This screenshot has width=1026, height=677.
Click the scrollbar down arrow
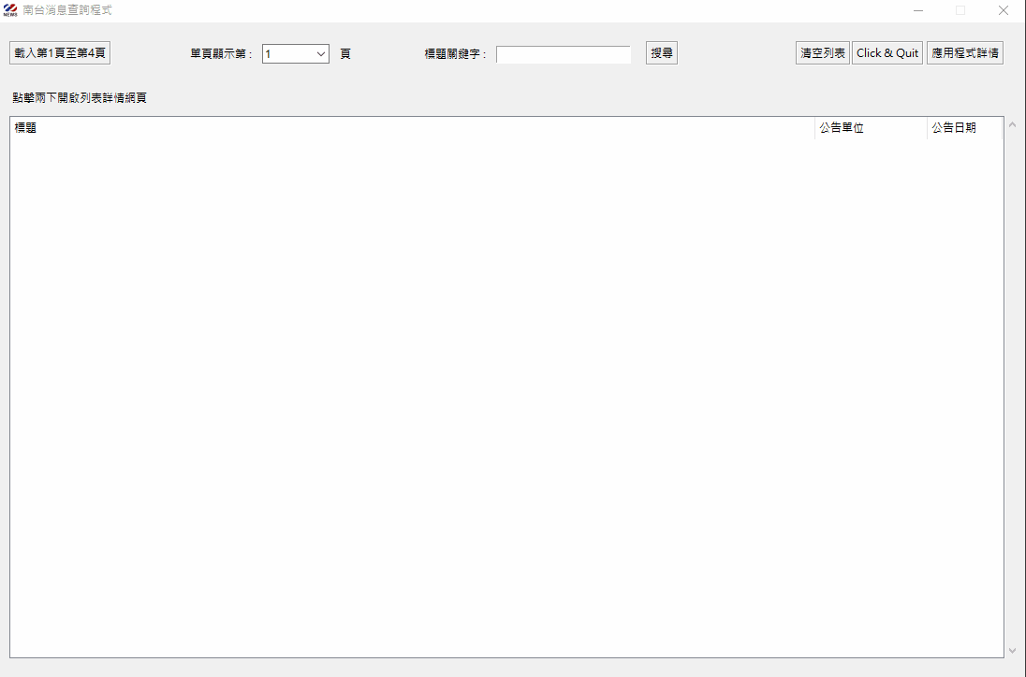tap(1011, 650)
